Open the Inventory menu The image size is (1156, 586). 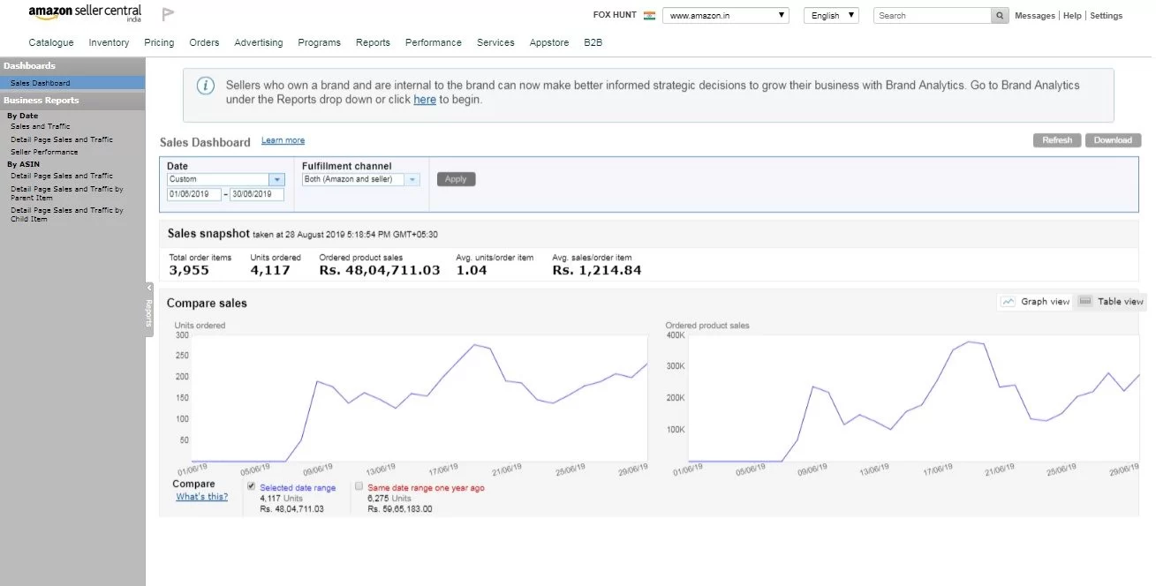click(109, 42)
